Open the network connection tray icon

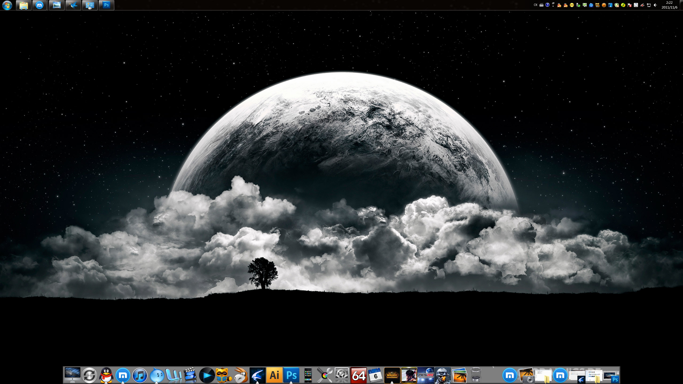tap(649, 5)
